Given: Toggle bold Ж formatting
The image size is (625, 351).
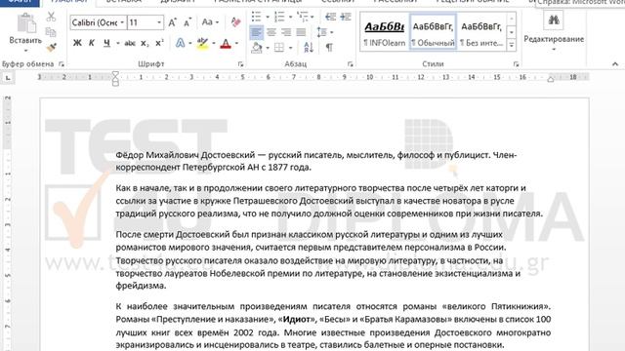Looking at the screenshot, I should click(77, 43).
